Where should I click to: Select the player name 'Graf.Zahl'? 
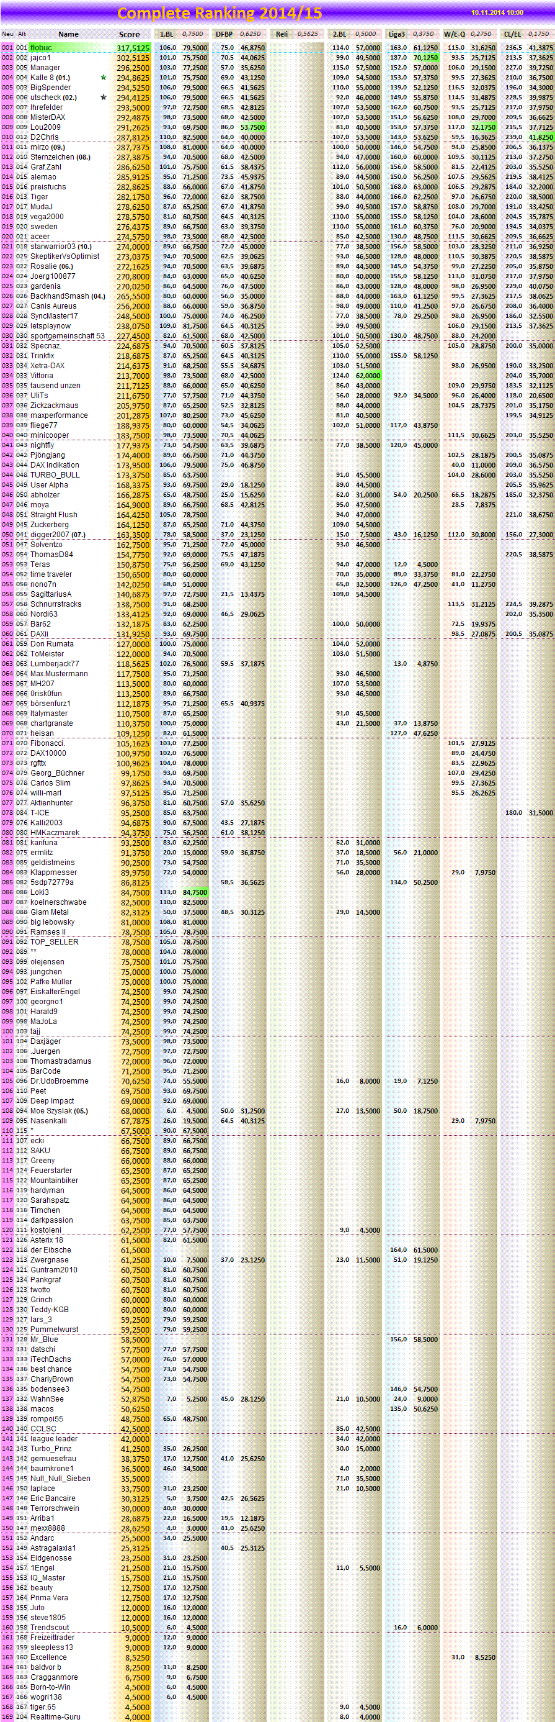pyautogui.click(x=46, y=167)
